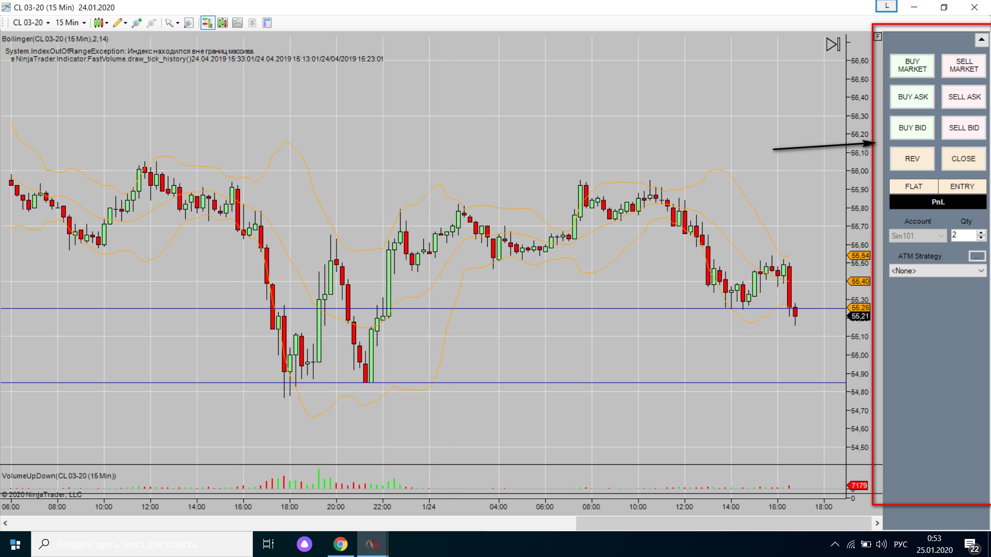Jump to latest bar arrow icon
Screen dimensions: 991x557
(x=833, y=44)
